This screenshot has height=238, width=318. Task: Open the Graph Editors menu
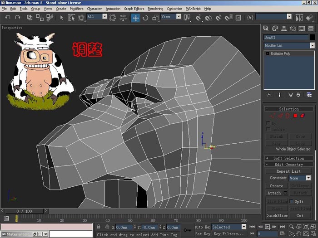point(134,9)
